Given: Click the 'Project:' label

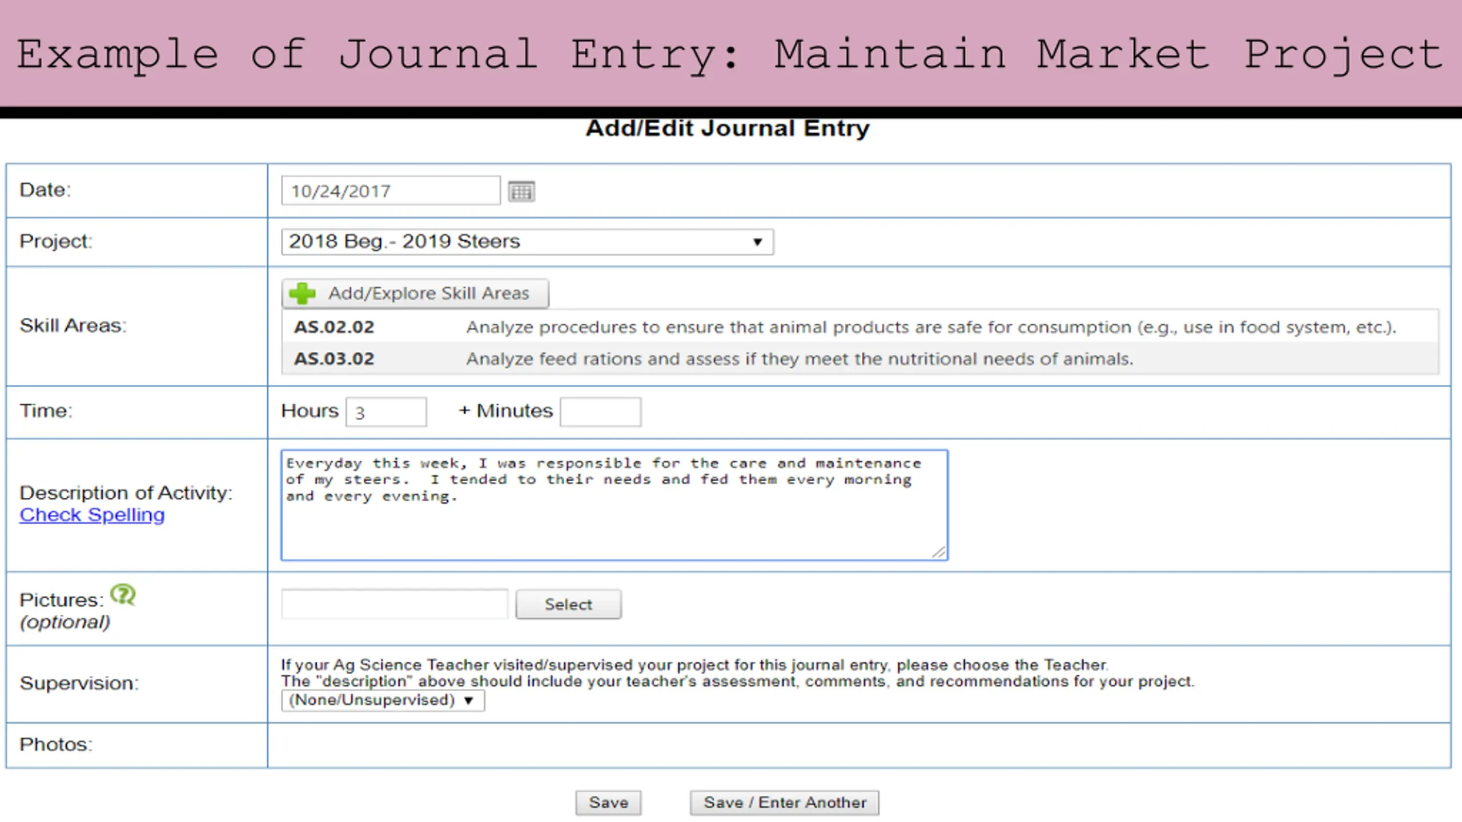Looking at the screenshot, I should point(55,241).
